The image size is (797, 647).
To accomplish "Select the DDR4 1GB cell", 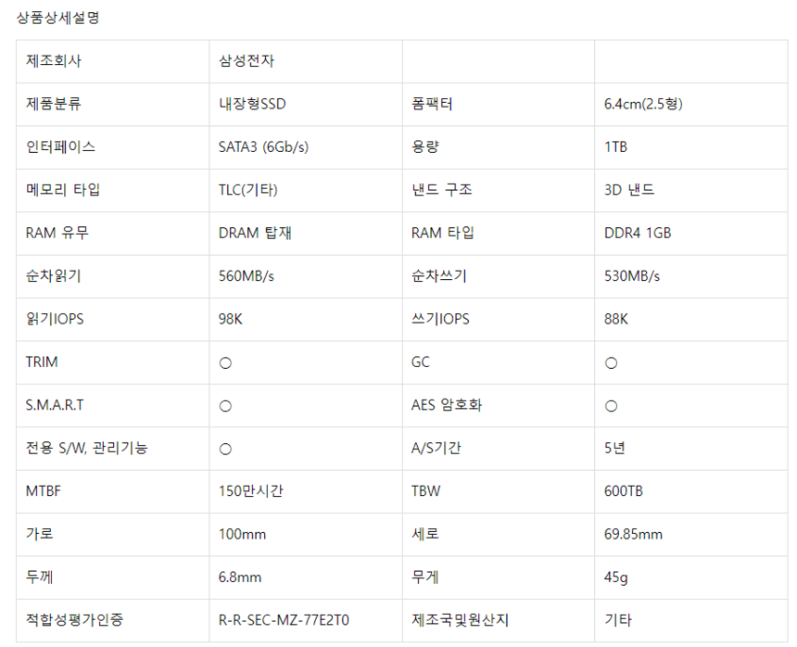I will [x=638, y=233].
